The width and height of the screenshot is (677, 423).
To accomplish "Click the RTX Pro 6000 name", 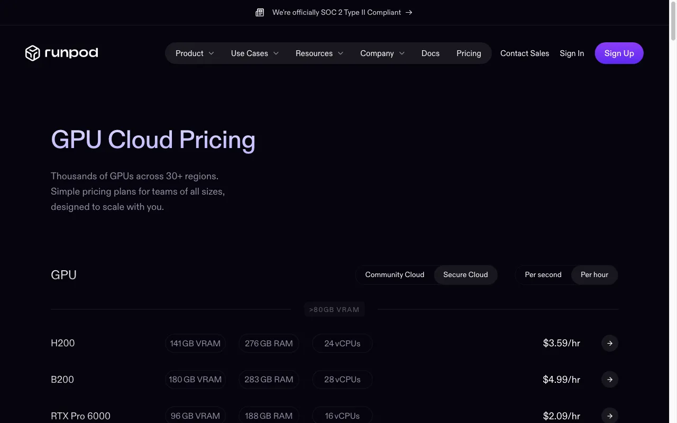I will tap(80, 416).
